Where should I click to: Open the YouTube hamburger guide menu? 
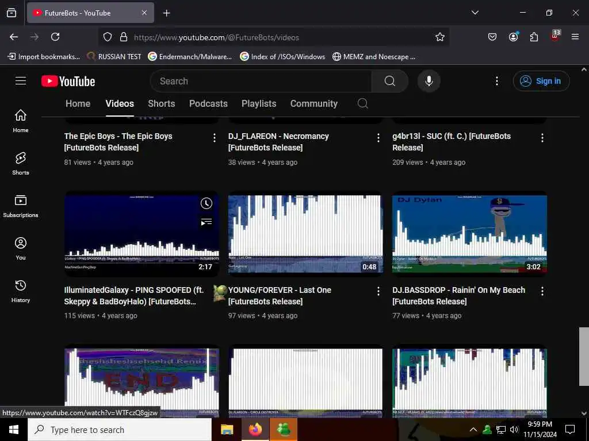pyautogui.click(x=21, y=81)
